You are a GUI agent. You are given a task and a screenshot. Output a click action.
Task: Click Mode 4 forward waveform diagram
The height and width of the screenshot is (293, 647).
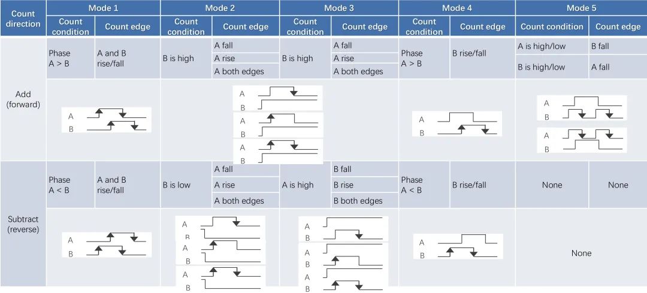pos(457,124)
